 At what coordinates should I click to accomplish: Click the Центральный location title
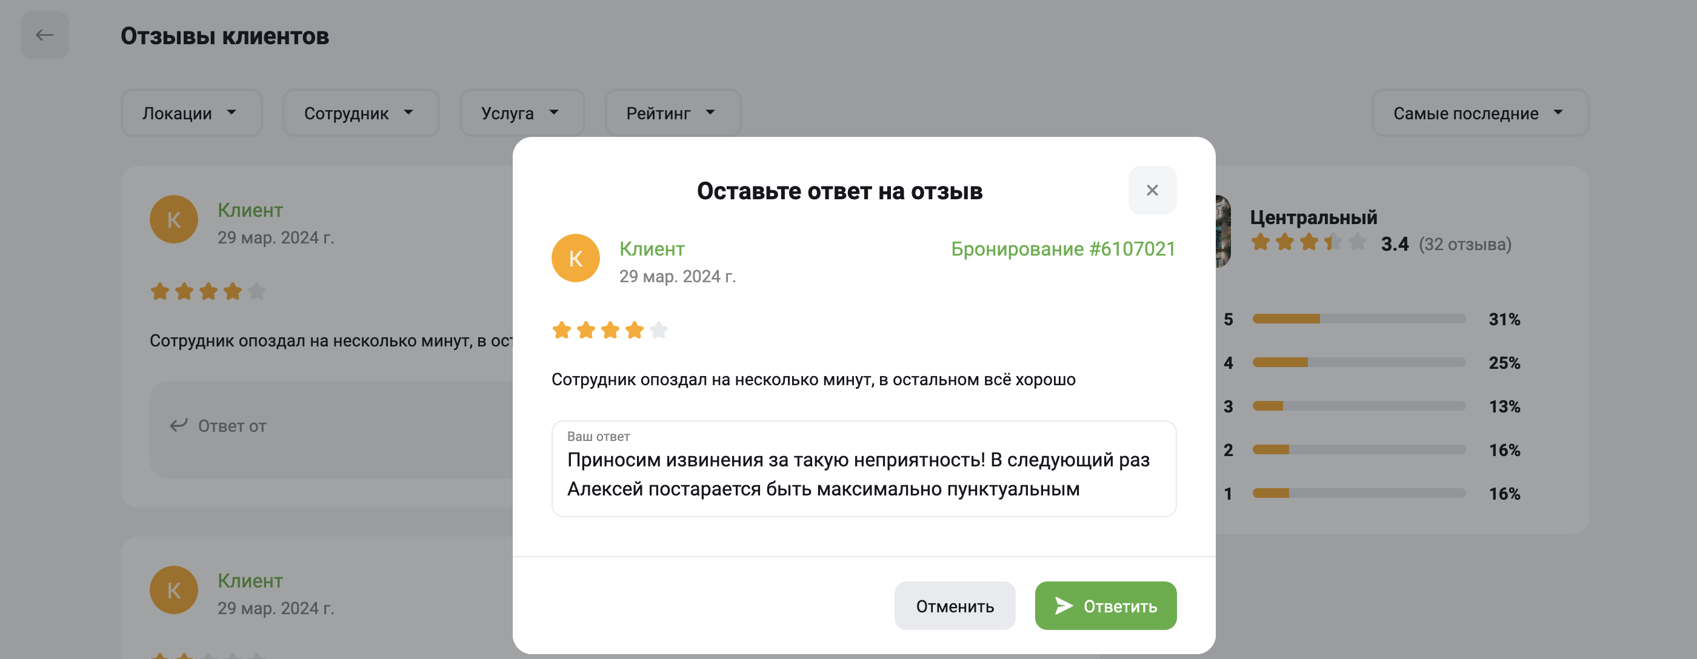click(1313, 217)
